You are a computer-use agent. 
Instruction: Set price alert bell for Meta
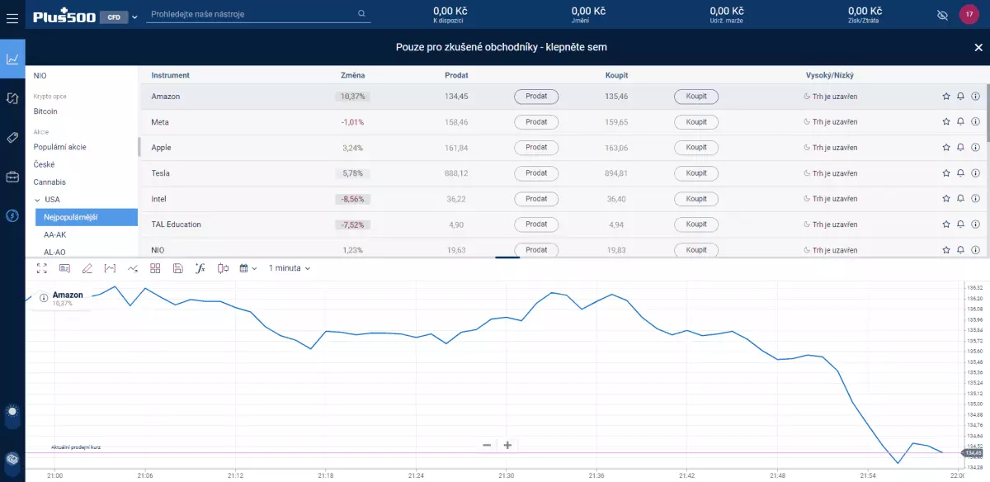click(961, 122)
